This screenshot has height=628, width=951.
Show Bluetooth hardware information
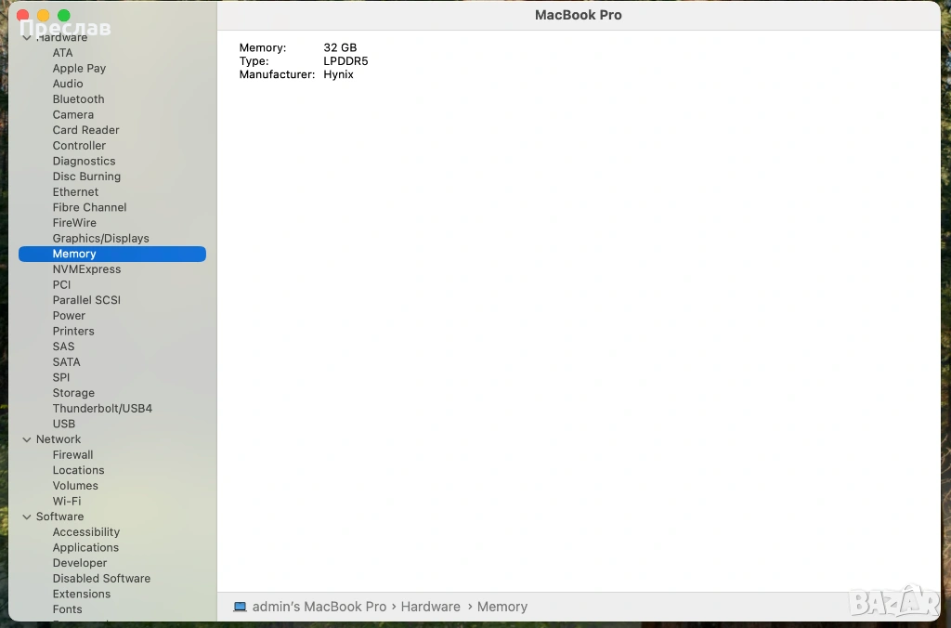(78, 99)
